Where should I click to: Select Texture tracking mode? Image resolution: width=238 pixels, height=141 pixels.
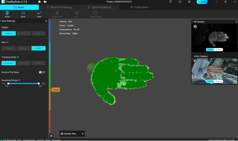click(x=23, y=63)
